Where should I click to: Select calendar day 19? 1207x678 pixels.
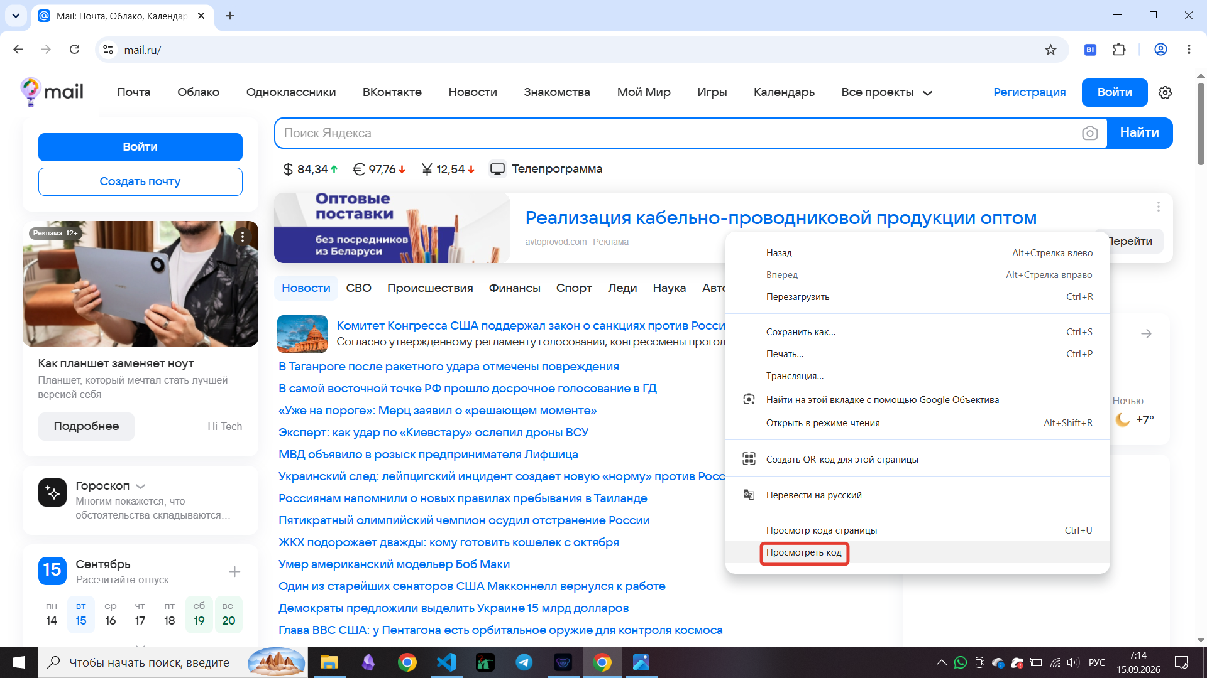(x=199, y=614)
